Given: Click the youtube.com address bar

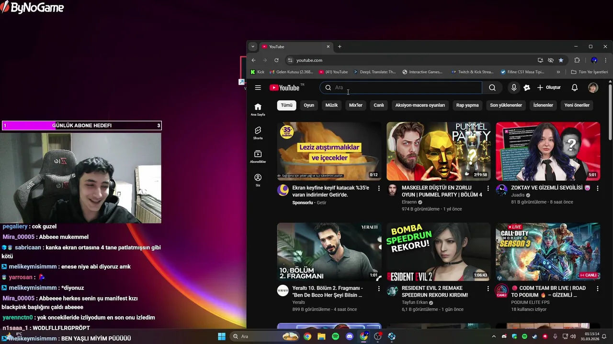Looking at the screenshot, I should point(412,60).
